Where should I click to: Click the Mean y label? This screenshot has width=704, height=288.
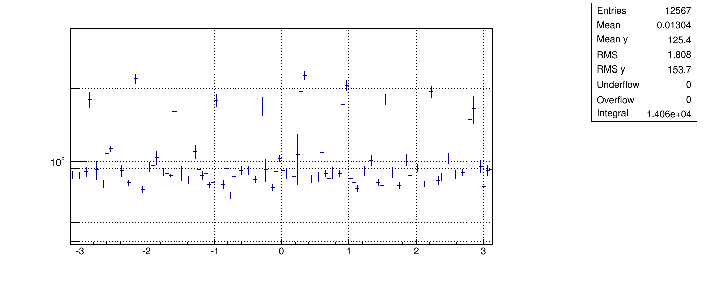pos(612,40)
